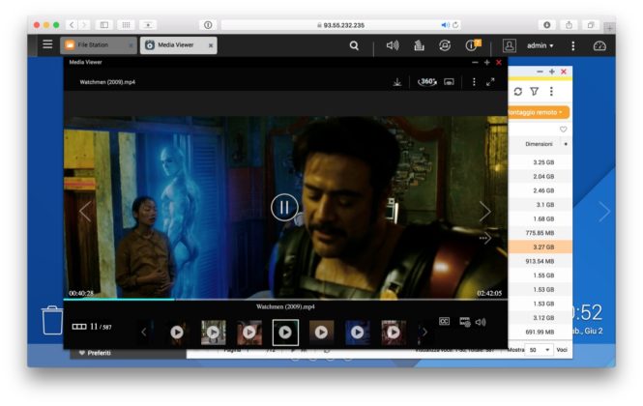The height and width of the screenshot is (406, 643).
Task: Expand the Montaggio remoto dropdown button
Action: (x=537, y=112)
